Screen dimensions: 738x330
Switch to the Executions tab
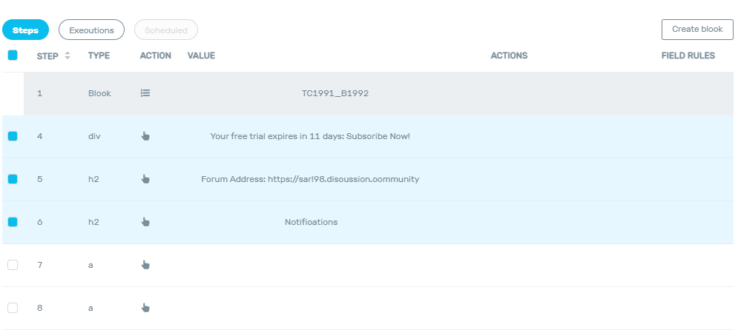coord(91,30)
